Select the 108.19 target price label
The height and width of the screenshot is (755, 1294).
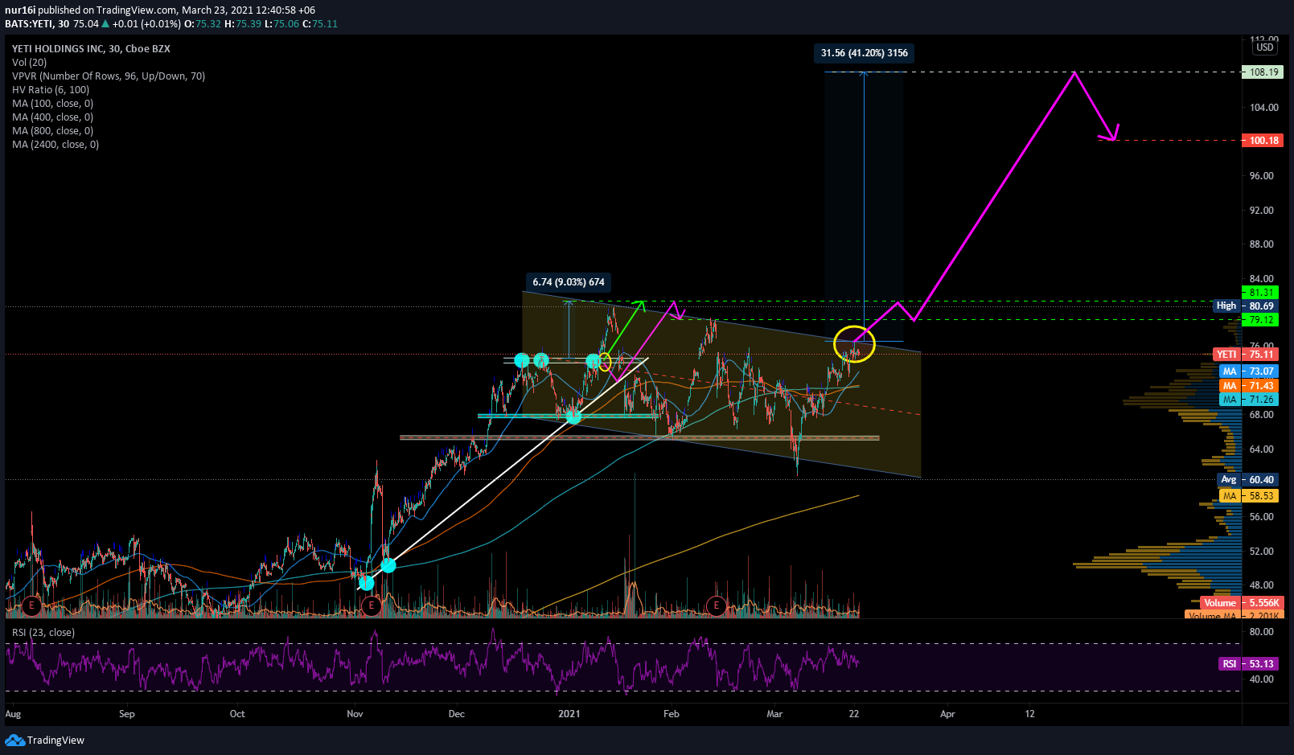1263,72
